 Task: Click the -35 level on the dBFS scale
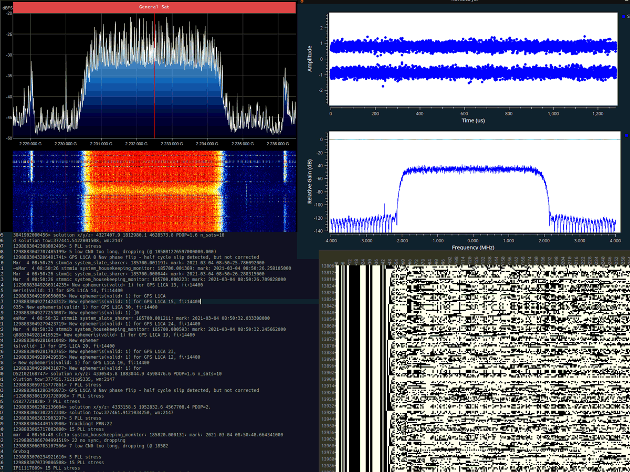pyautogui.click(x=8, y=76)
